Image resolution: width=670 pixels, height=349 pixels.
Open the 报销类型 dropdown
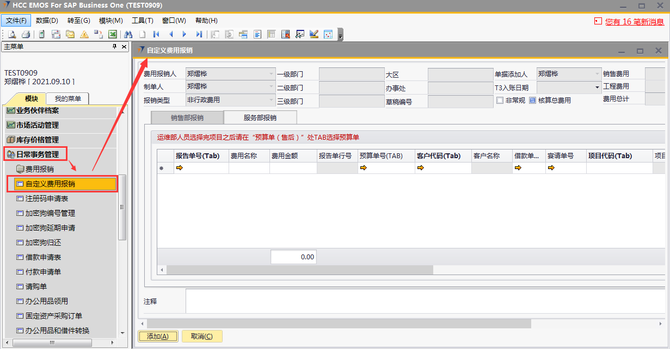271,100
